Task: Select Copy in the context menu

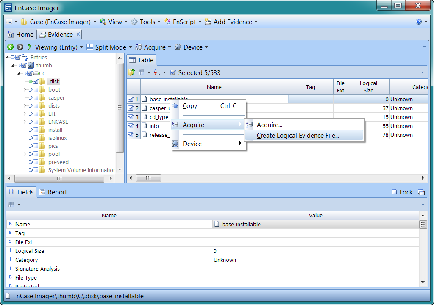Action: tap(208, 106)
